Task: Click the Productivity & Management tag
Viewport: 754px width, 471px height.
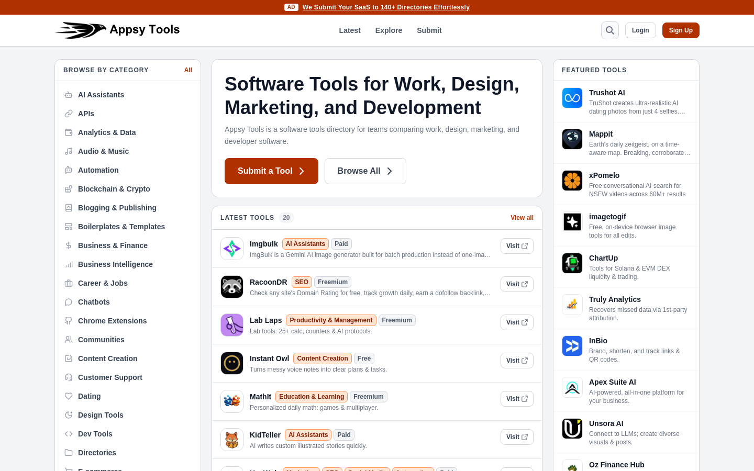Action: point(331,320)
